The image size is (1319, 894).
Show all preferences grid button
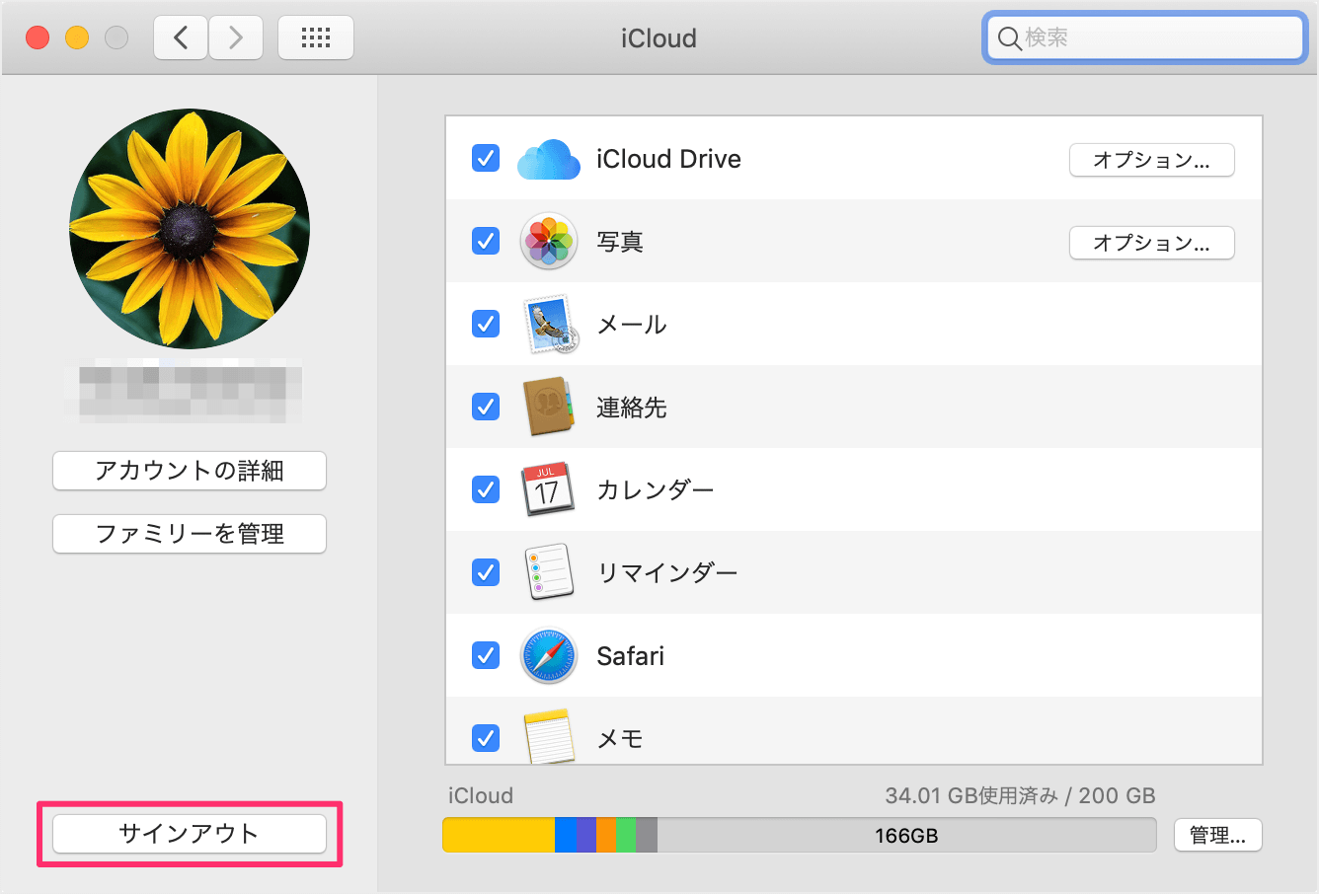[316, 38]
